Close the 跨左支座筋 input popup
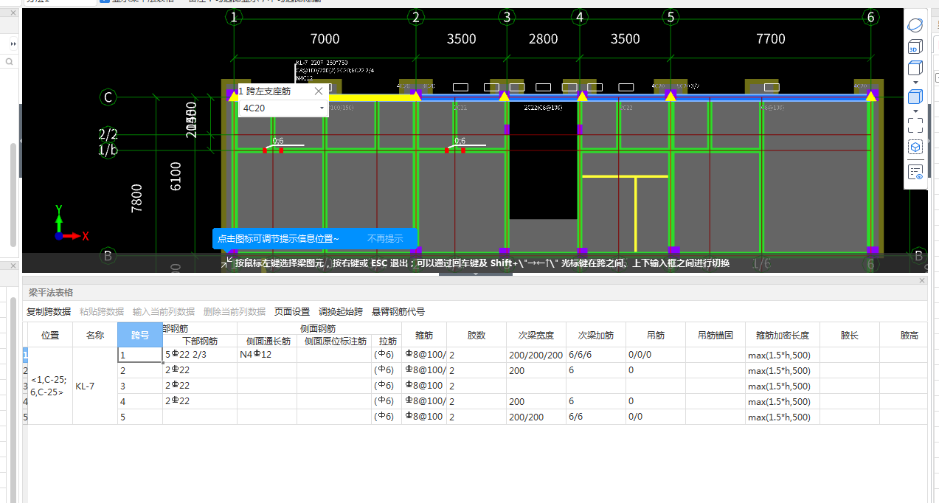 (319, 91)
